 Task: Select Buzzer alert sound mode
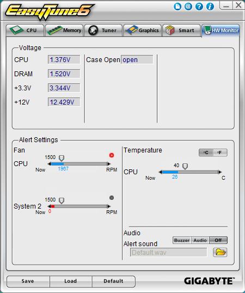tap(182, 240)
